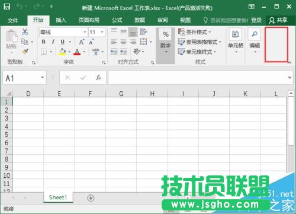Toggle Underline formatting
Viewport: 296px width, 214px height.
point(63,42)
